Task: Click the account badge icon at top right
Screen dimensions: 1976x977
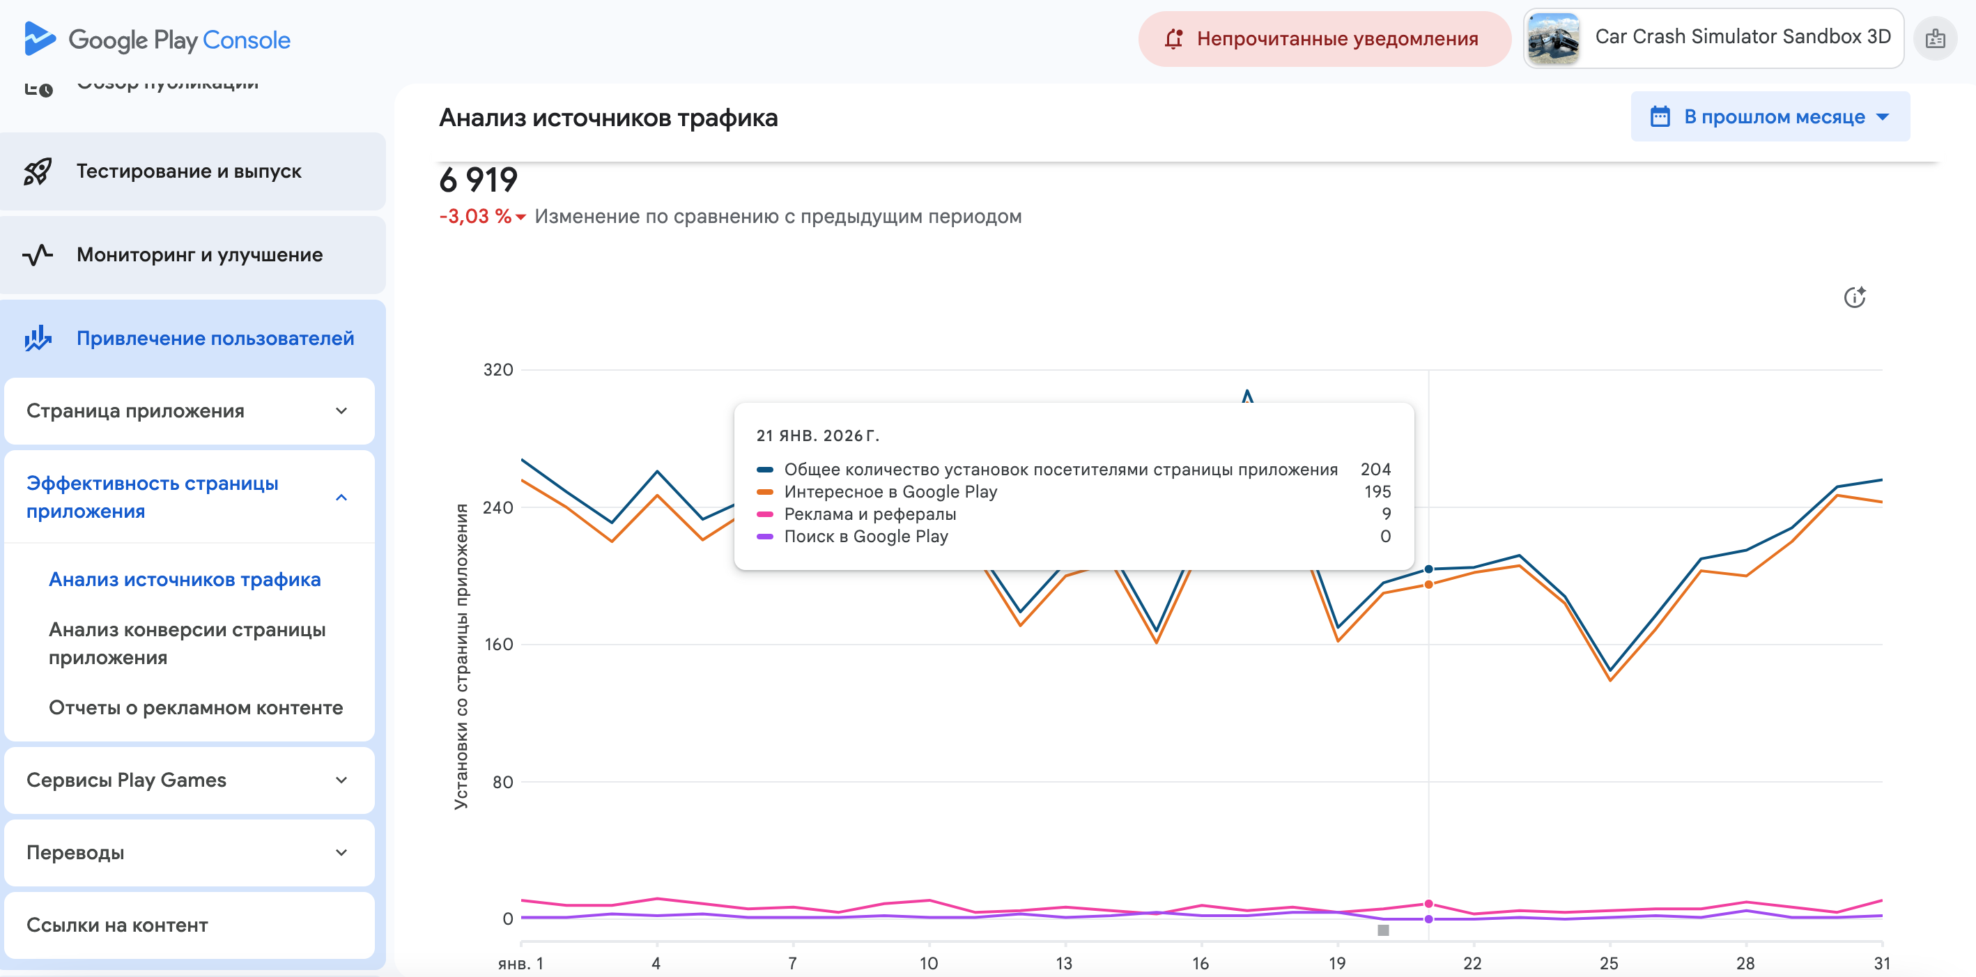Action: click(1935, 38)
